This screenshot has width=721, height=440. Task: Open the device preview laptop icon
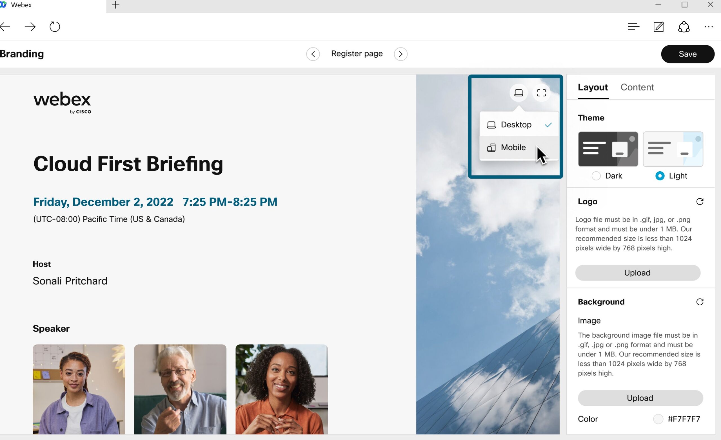click(519, 93)
